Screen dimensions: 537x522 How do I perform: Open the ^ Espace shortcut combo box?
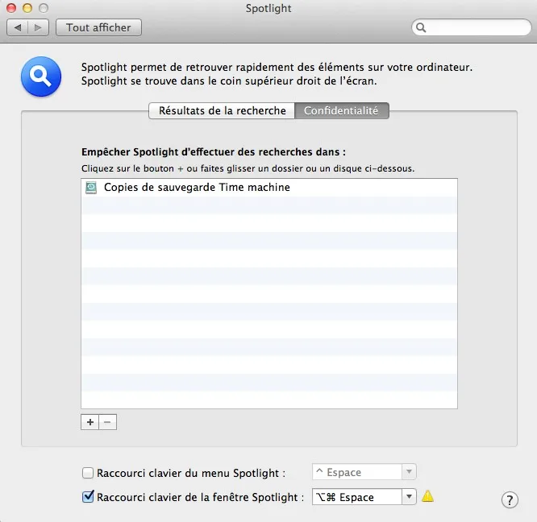(364, 472)
